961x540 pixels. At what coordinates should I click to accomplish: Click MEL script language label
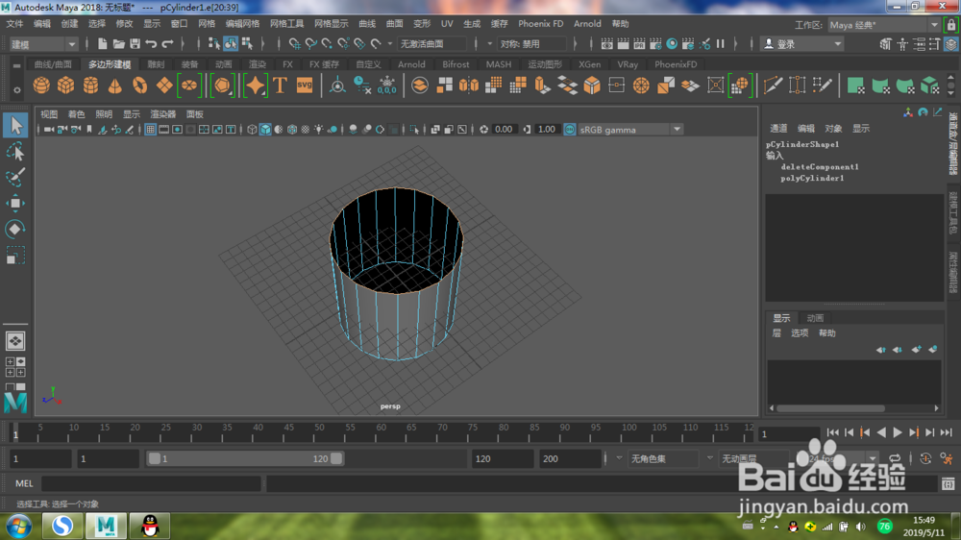(24, 483)
